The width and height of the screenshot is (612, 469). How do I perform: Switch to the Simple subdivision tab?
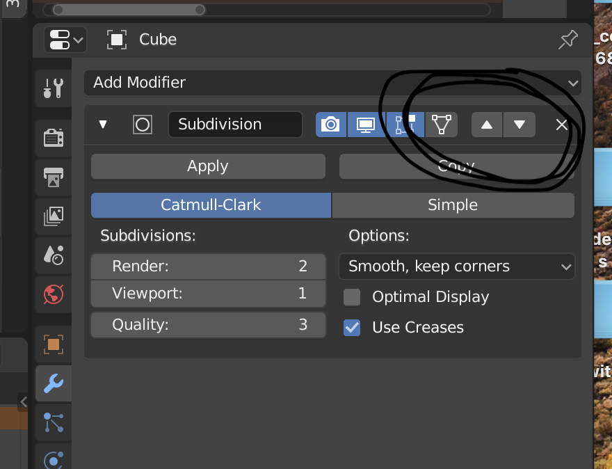tap(453, 205)
